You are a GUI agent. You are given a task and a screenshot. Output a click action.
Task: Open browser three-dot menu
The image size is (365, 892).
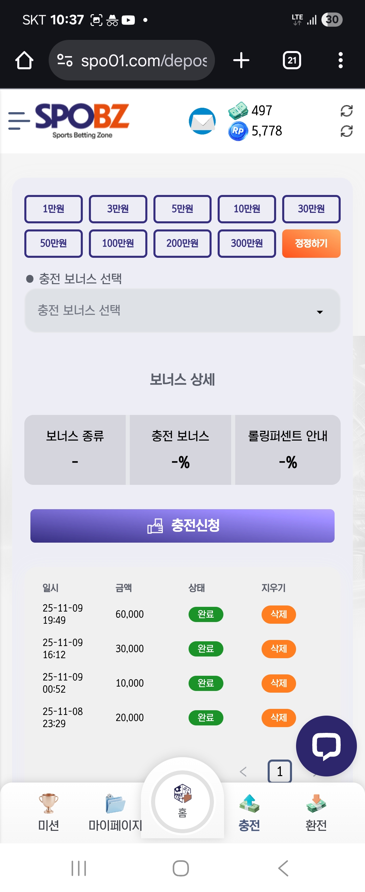click(340, 60)
